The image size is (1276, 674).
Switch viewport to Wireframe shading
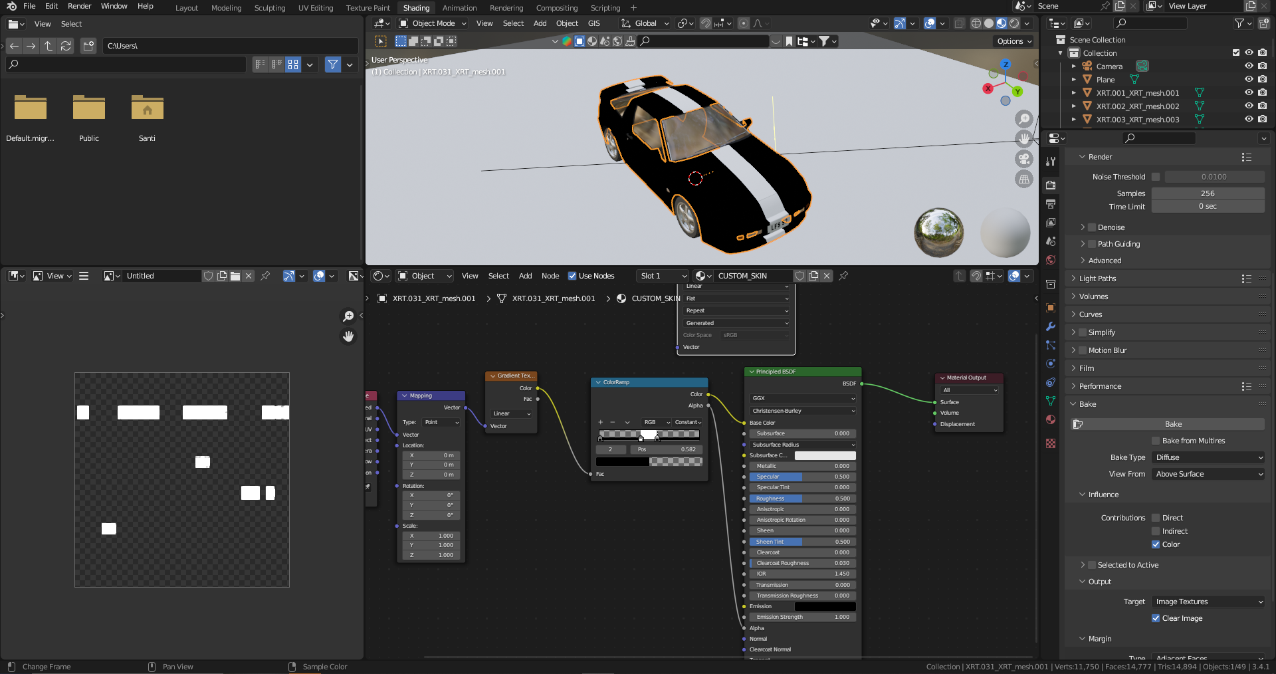[x=976, y=23]
